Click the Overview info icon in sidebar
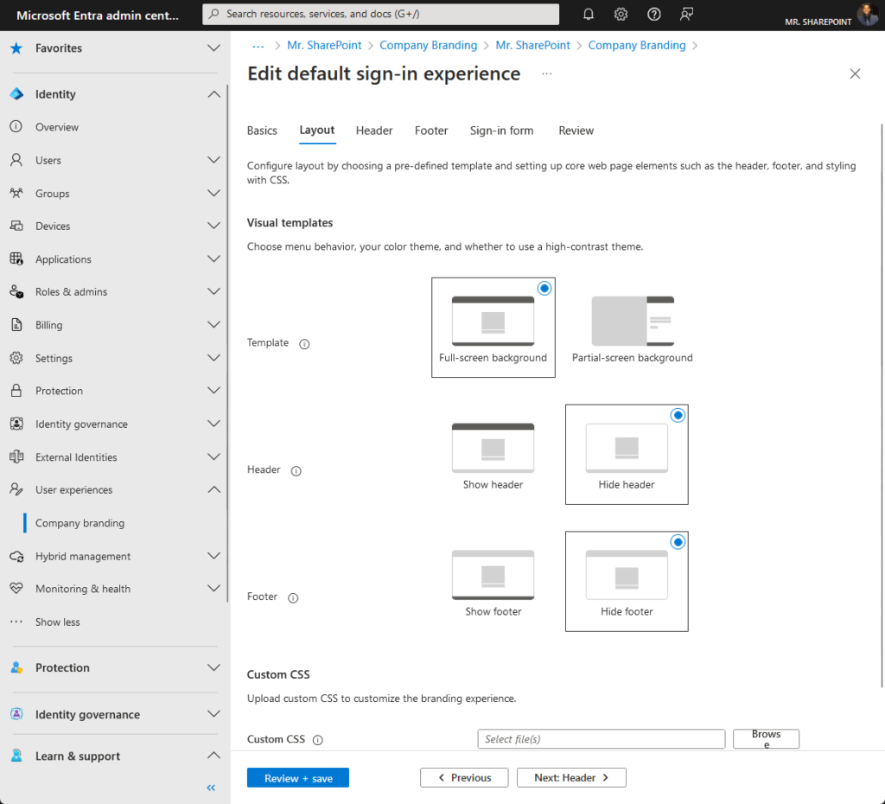Viewport: 885px width, 804px height. (16, 126)
